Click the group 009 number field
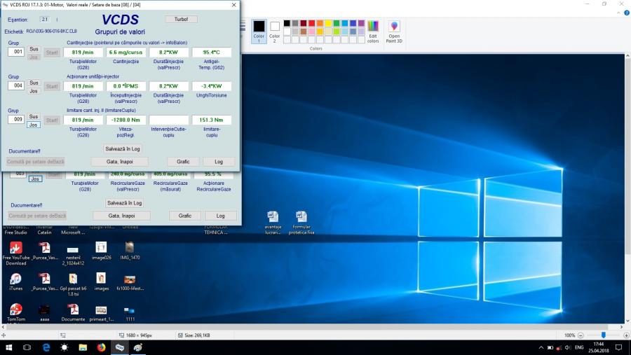 (15, 120)
